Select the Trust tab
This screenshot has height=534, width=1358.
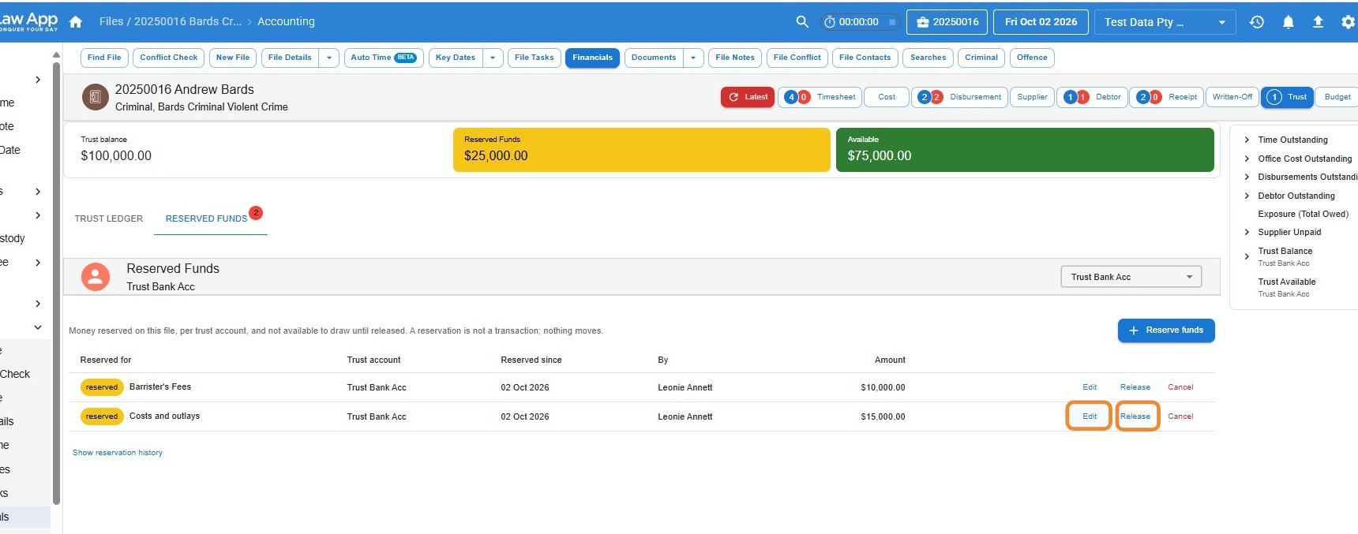tap(1288, 97)
